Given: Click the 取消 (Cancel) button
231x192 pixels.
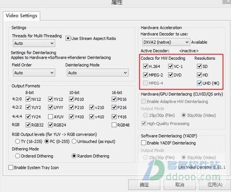Looking at the screenshot, I should (180, 184).
